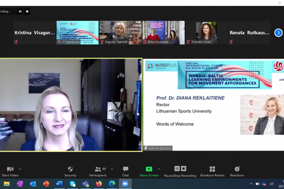Open Breakout Rooms
Viewport: 284px width, 189px height.
pyautogui.click(x=212, y=172)
